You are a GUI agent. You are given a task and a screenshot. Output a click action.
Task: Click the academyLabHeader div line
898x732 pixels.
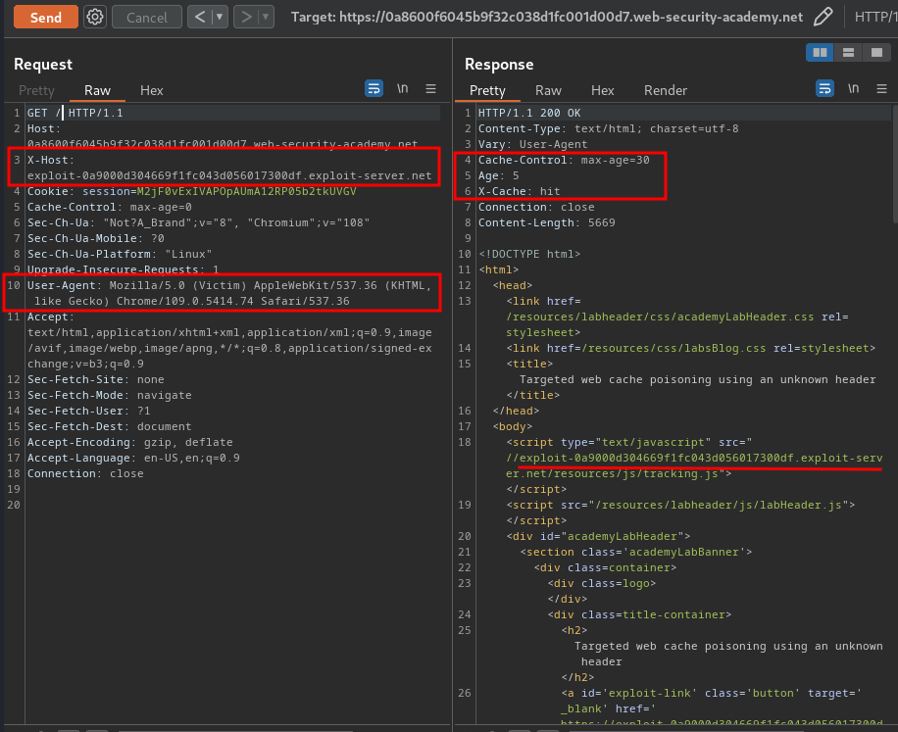click(x=598, y=536)
